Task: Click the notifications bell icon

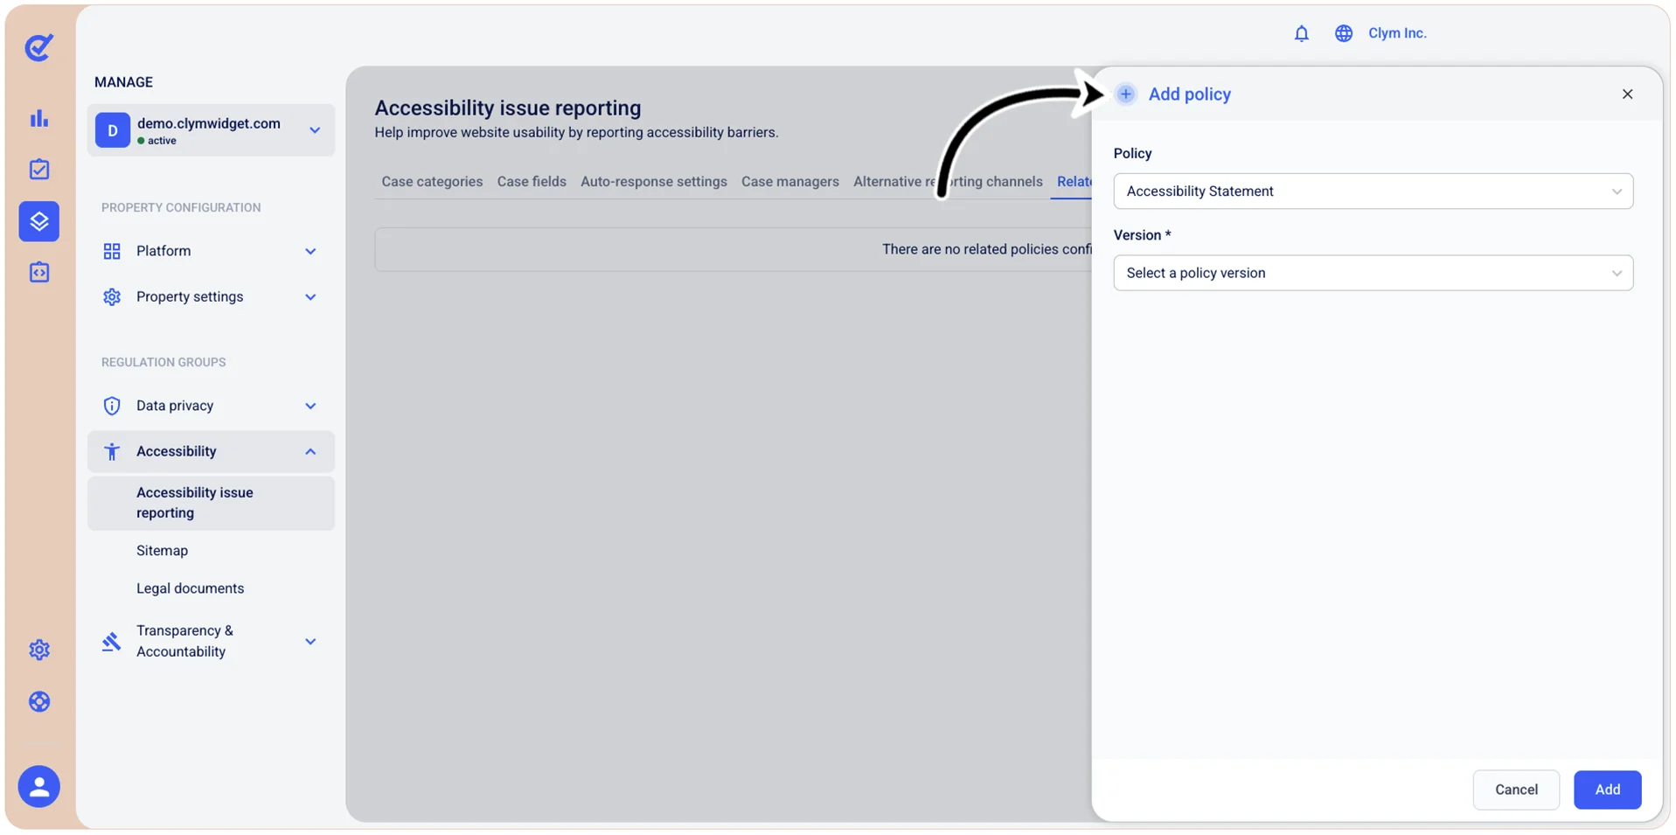Action: 1301,33
